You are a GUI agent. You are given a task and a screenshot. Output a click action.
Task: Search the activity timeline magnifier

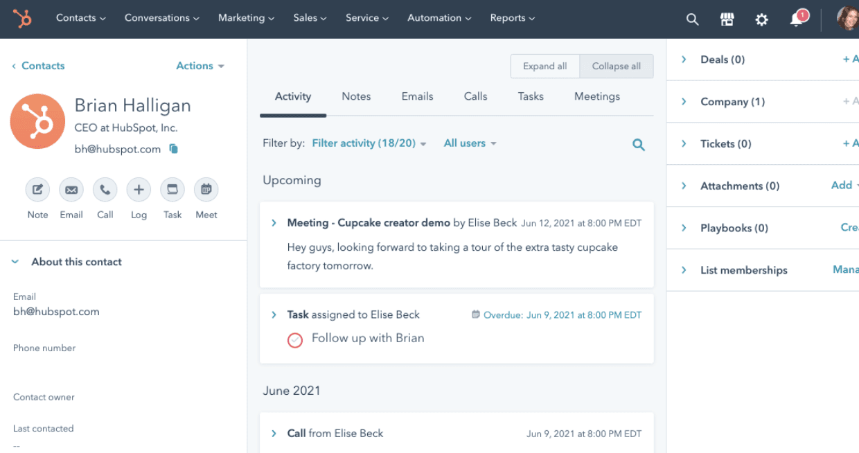[639, 145]
